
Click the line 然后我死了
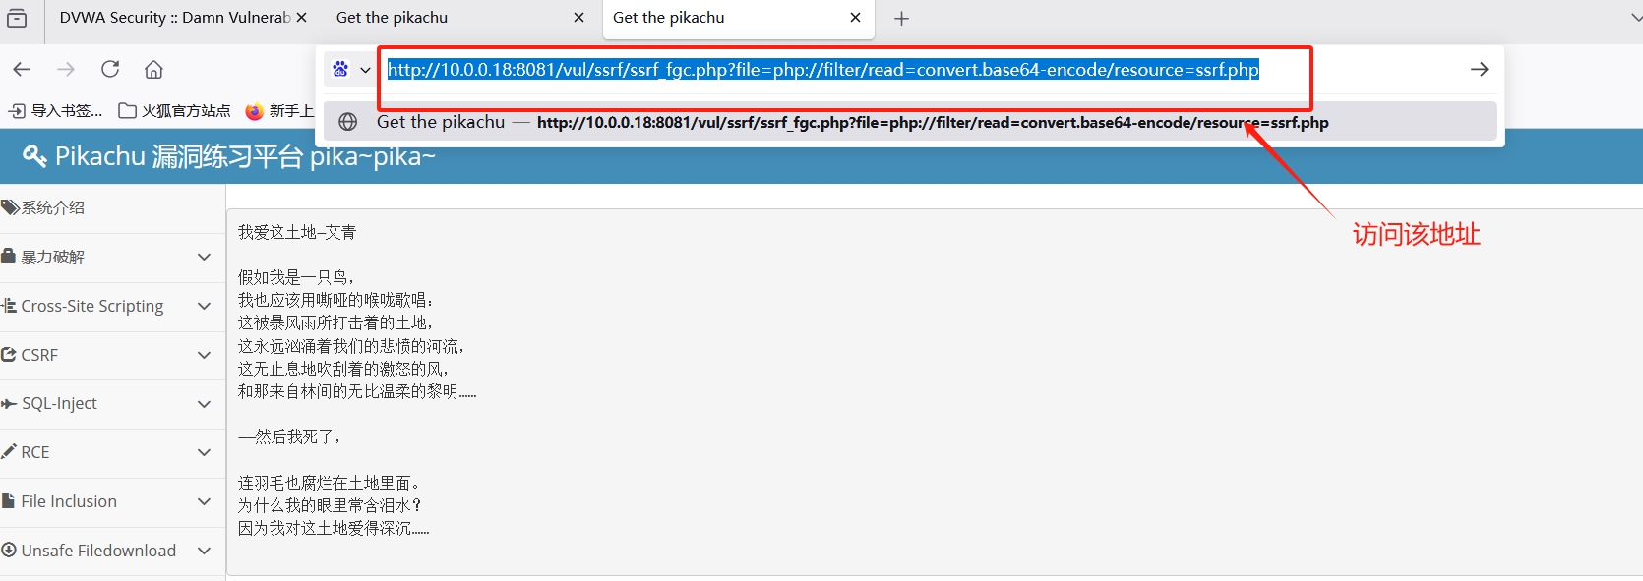tap(290, 436)
